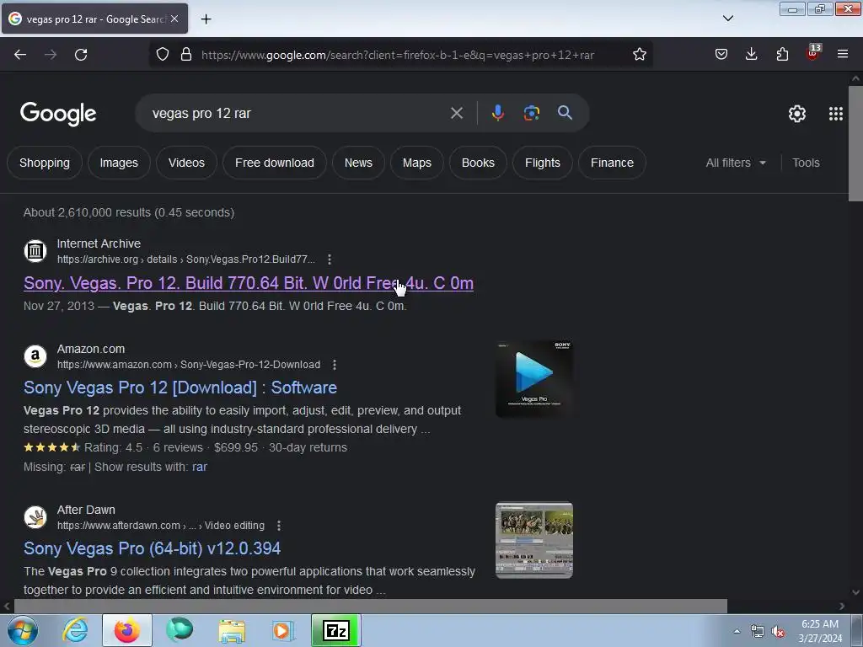The image size is (863, 647).
Task: Expand the list all tabs chevron
Action: [727, 19]
